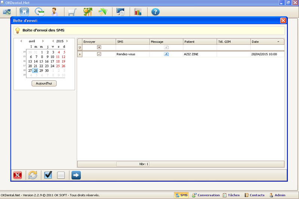
Task: Open the appointment clock calendar icon
Action: [39, 12]
